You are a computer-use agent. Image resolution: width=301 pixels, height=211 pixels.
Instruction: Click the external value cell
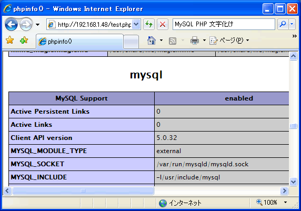(x=222, y=151)
